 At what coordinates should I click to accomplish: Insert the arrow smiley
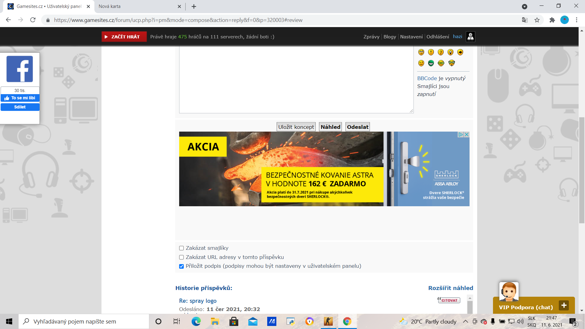[x=460, y=52]
